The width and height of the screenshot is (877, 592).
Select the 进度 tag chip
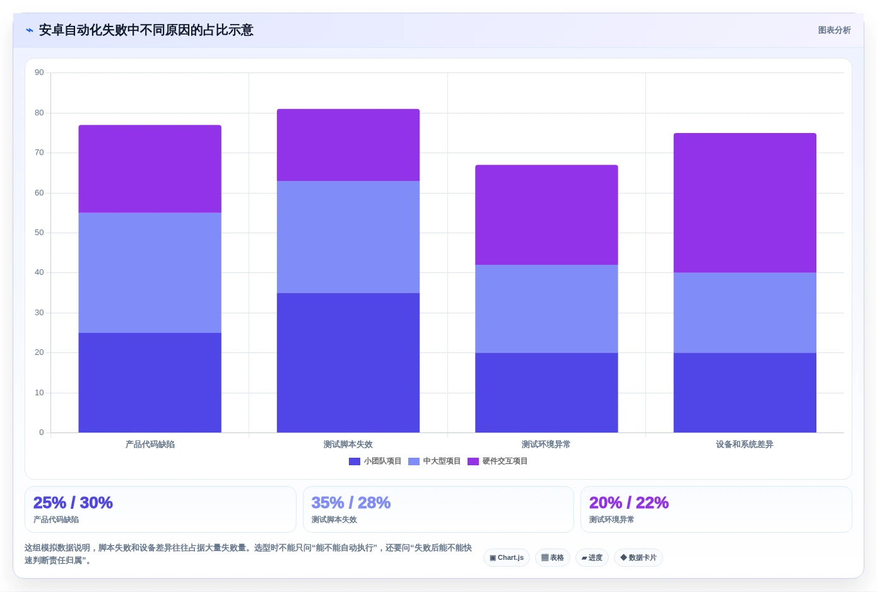pyautogui.click(x=592, y=558)
